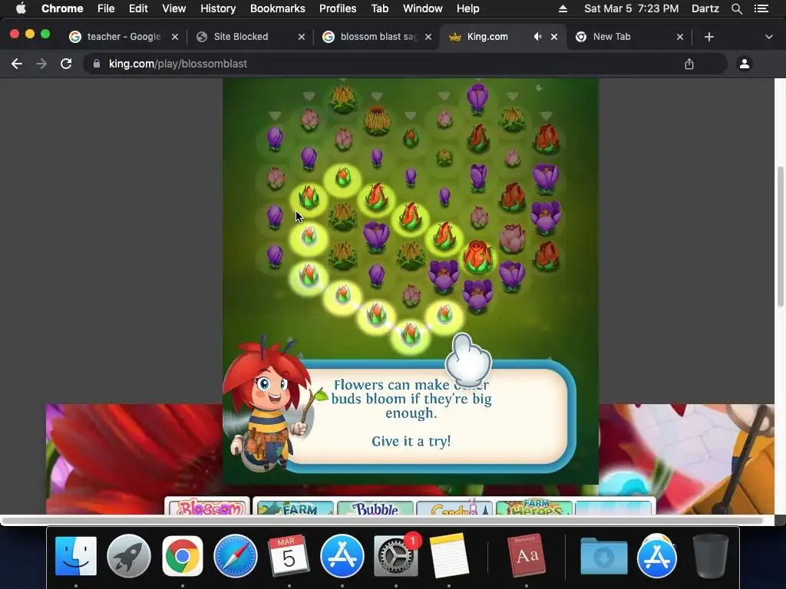Open the Chrome profile avatar button

click(x=745, y=64)
